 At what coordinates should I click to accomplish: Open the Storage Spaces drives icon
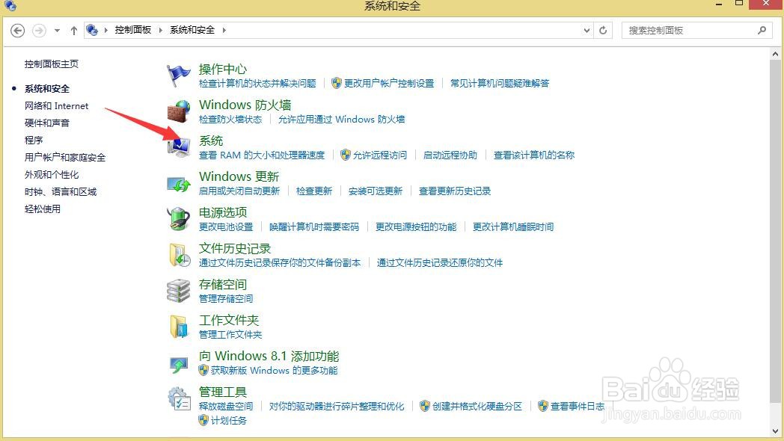[179, 292]
